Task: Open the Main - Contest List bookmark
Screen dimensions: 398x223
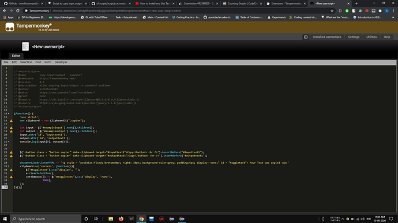Action: 155,17
